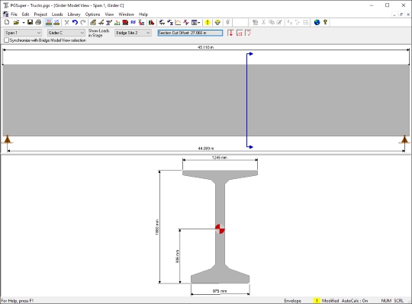The image size is (412, 304).
Task: Undo the last action
Action: tap(75, 22)
